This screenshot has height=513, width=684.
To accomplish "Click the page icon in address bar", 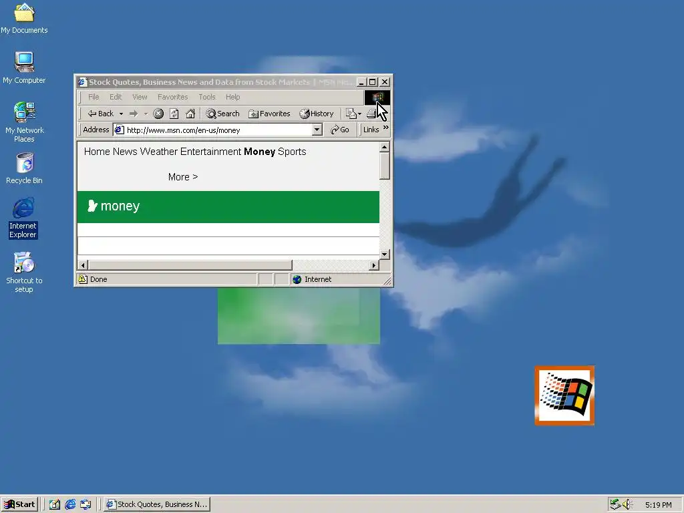I will (x=119, y=130).
